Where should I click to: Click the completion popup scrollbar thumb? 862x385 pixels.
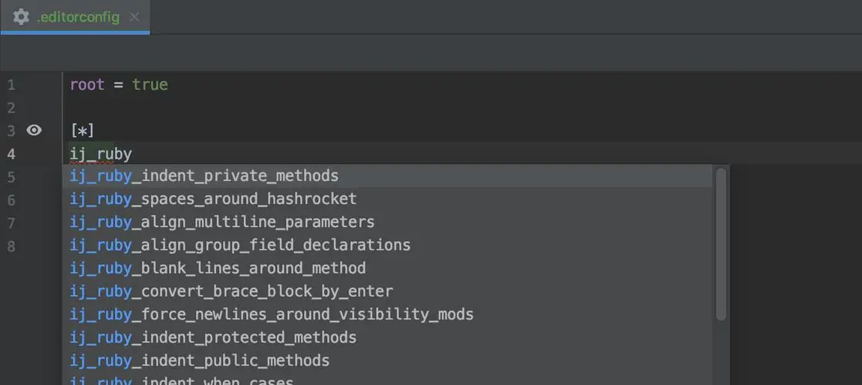click(x=721, y=245)
